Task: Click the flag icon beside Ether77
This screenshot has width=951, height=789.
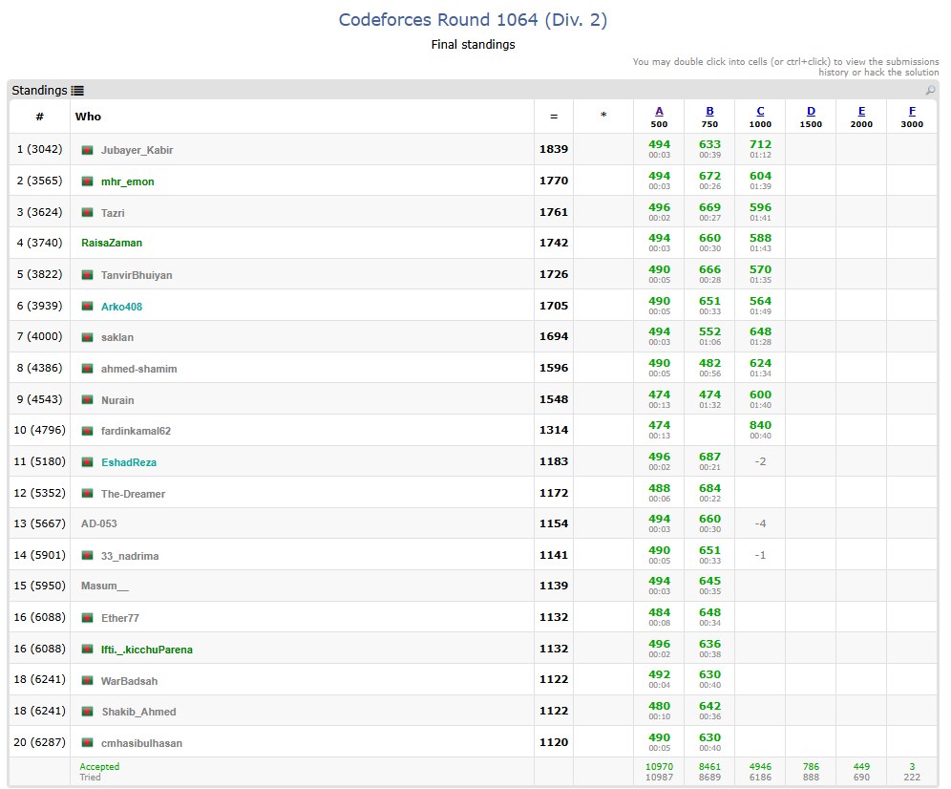Action: [x=87, y=618]
